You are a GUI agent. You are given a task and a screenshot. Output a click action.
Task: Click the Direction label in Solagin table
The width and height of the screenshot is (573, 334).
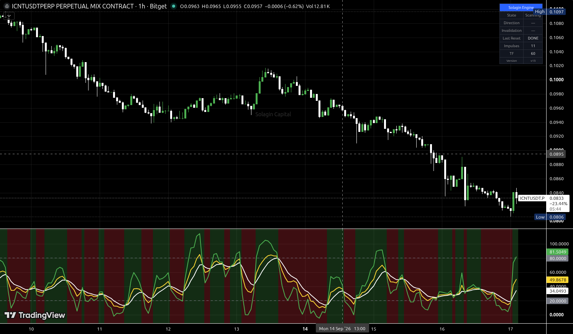pos(512,23)
